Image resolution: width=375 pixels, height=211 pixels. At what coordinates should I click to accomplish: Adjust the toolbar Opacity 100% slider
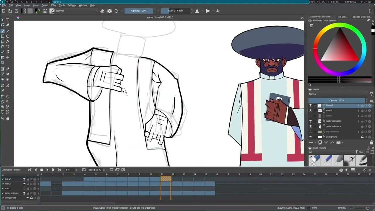pyautogui.click(x=139, y=11)
